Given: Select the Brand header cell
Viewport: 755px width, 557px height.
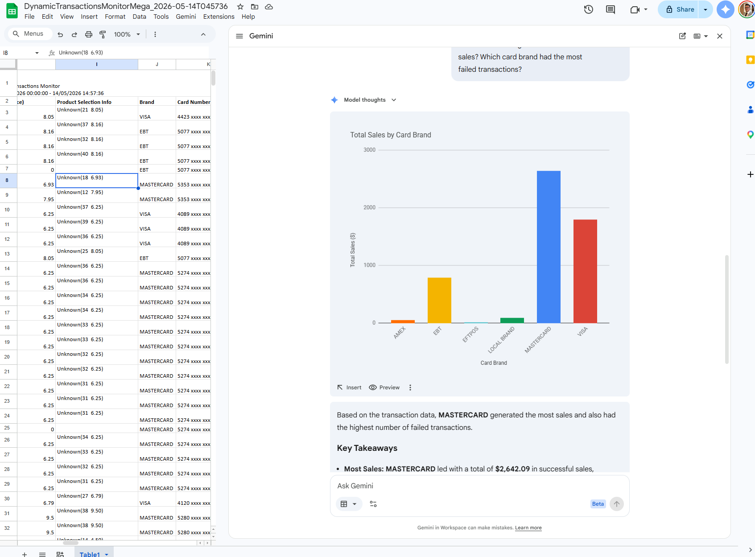Looking at the screenshot, I should (x=157, y=102).
